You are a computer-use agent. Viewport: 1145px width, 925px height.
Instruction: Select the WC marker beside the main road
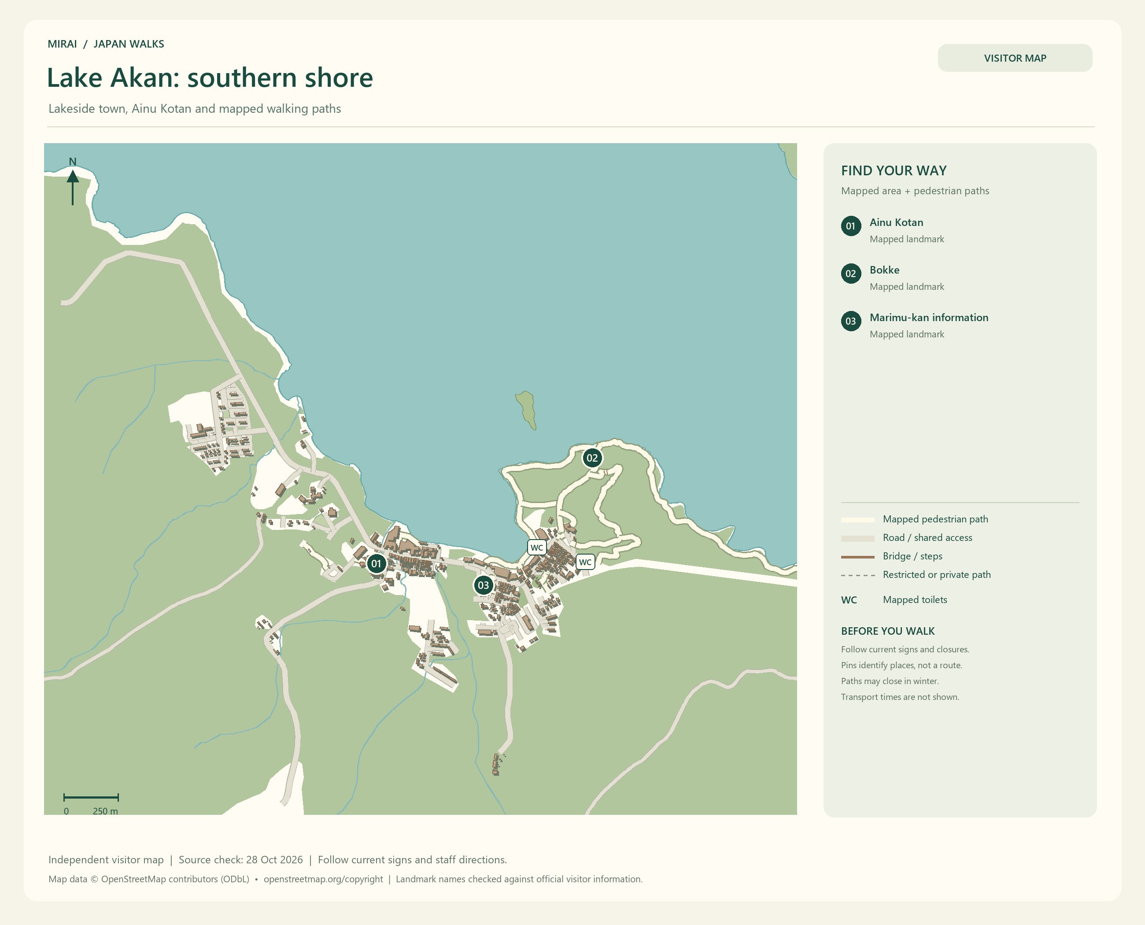585,562
